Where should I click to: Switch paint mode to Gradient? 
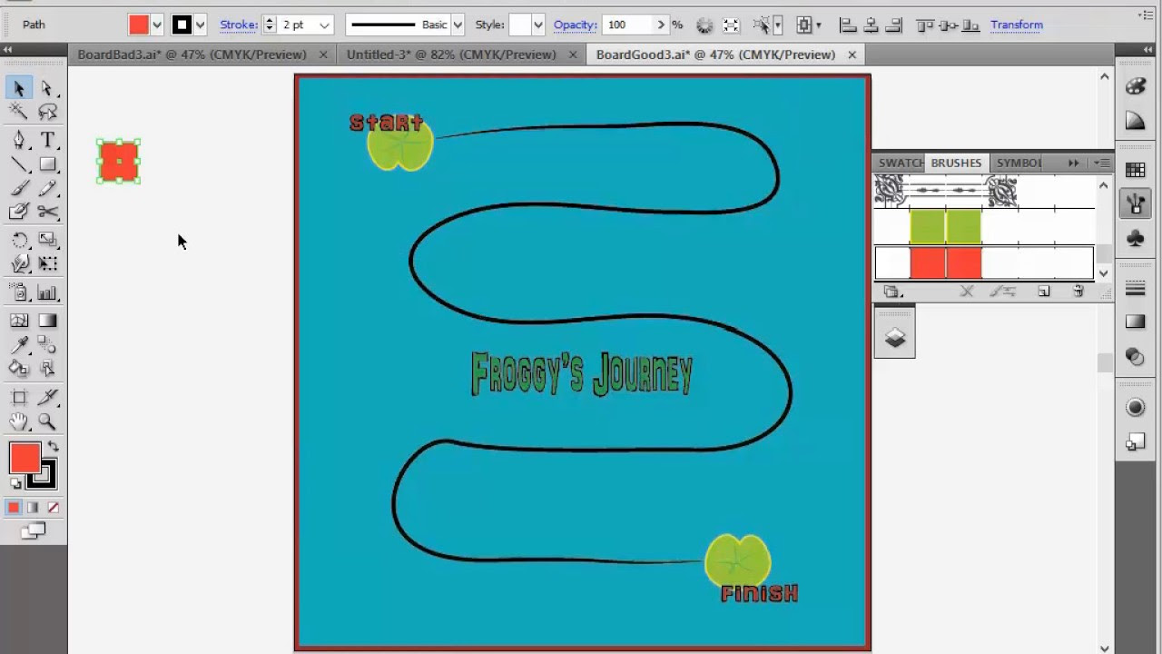click(x=34, y=508)
